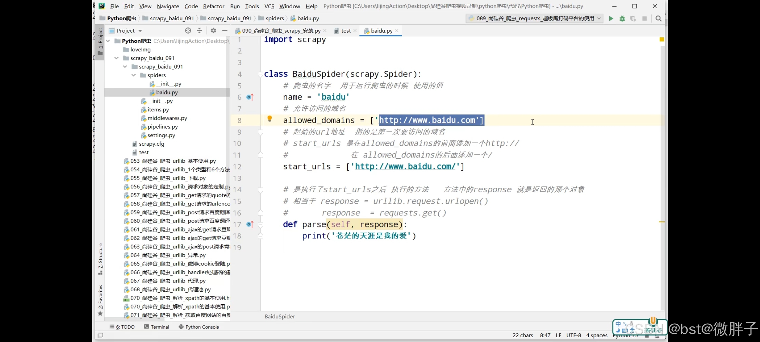Open the File menu
This screenshot has width=760, height=342.
114,6
